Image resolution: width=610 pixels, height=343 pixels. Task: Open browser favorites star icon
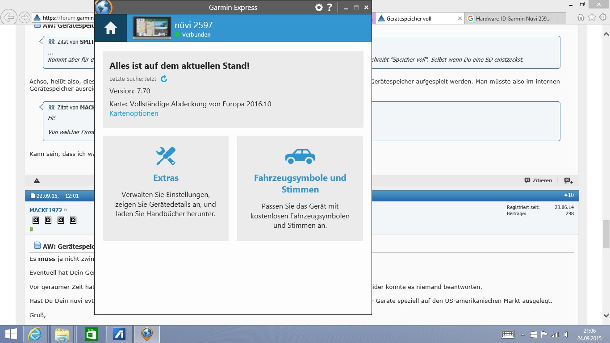(592, 17)
